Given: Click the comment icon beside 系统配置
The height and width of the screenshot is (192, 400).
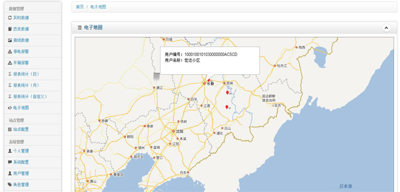Looking at the screenshot, I should (x=10, y=162).
